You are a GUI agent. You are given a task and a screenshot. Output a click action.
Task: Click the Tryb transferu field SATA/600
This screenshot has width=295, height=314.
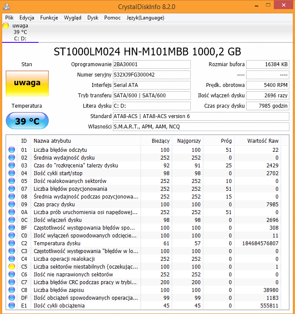[x=151, y=96]
